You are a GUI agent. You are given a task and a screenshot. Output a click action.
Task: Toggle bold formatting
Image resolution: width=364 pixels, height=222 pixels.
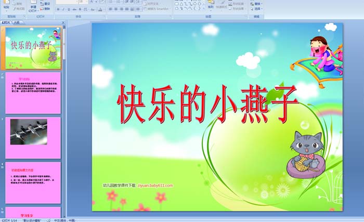[x=58, y=9]
